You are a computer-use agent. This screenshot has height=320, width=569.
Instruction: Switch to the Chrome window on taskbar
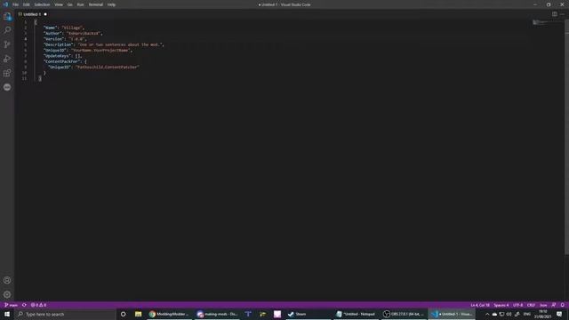click(169, 314)
